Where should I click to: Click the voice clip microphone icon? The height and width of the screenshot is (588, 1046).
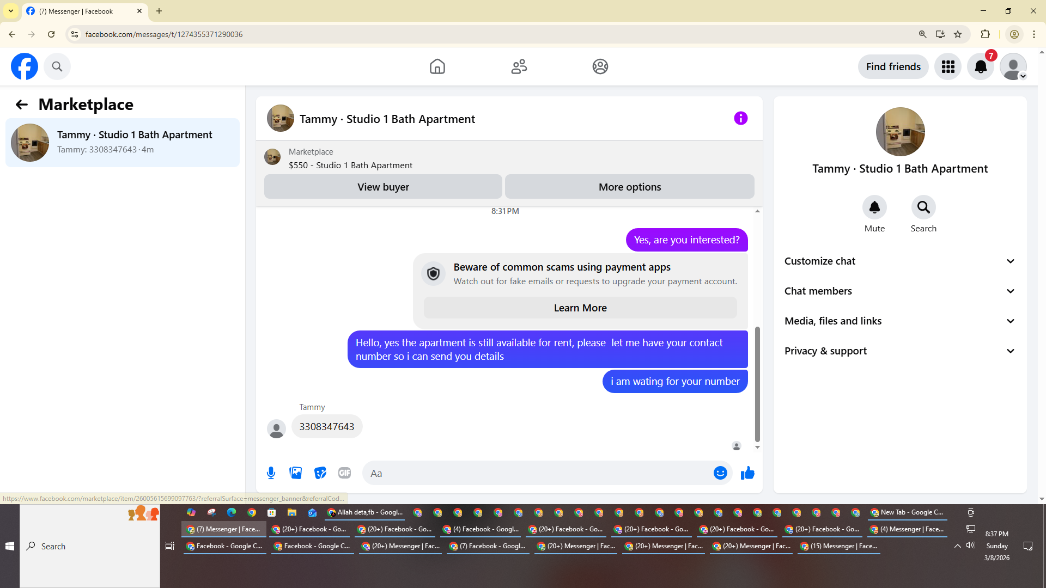coord(271,473)
